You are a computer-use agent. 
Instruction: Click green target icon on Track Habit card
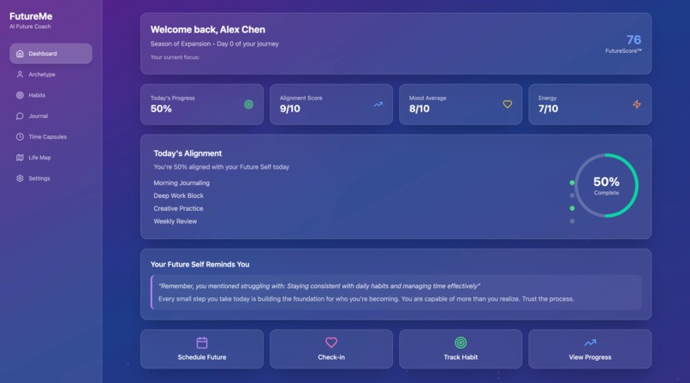461,343
